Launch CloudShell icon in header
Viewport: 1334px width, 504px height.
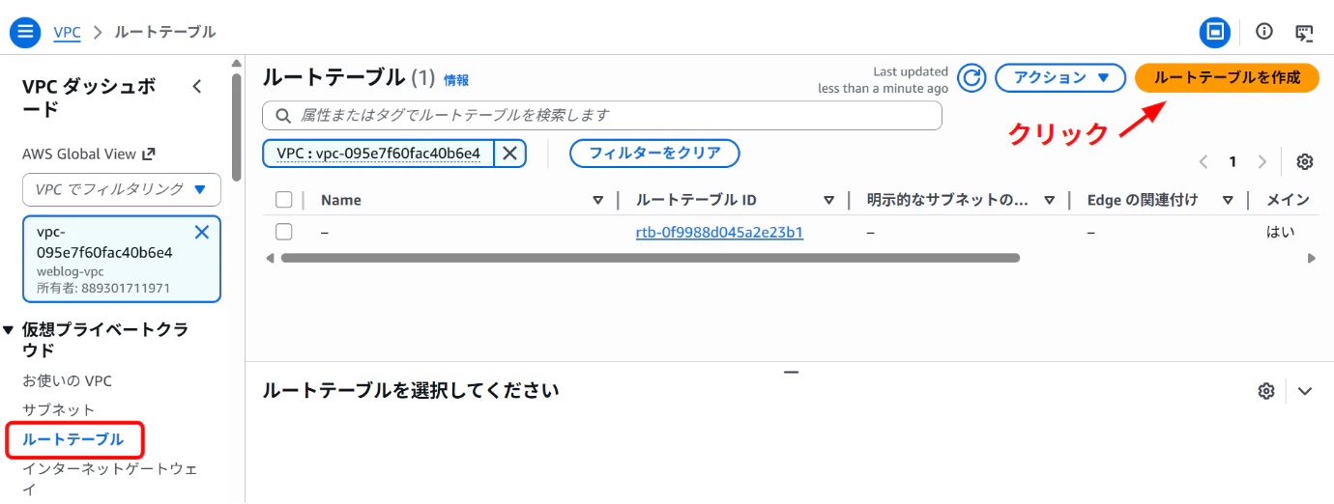click(1304, 32)
